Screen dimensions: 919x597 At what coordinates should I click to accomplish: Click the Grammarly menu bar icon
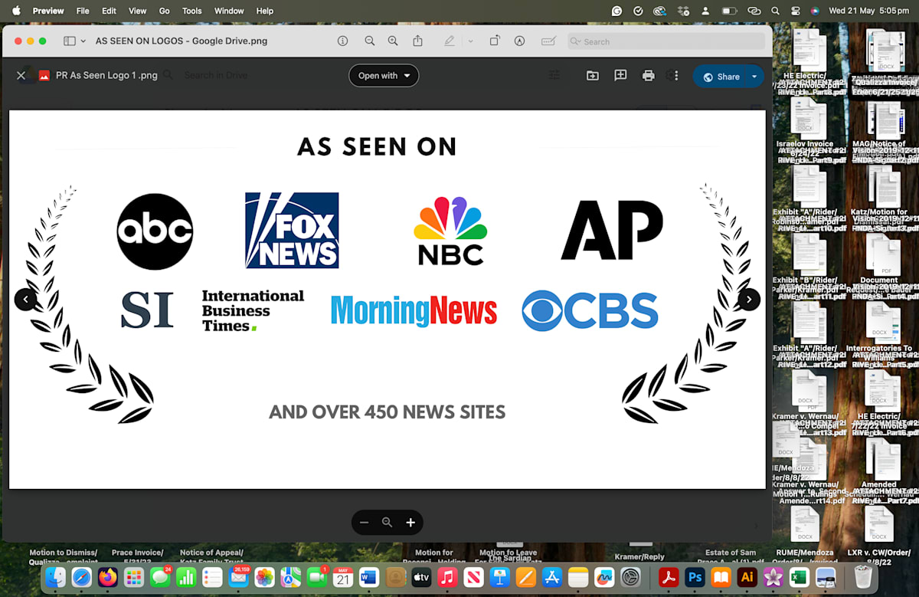coord(617,11)
